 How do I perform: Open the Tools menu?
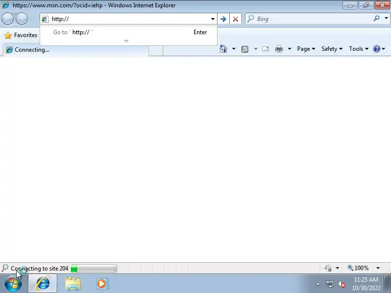click(x=359, y=49)
